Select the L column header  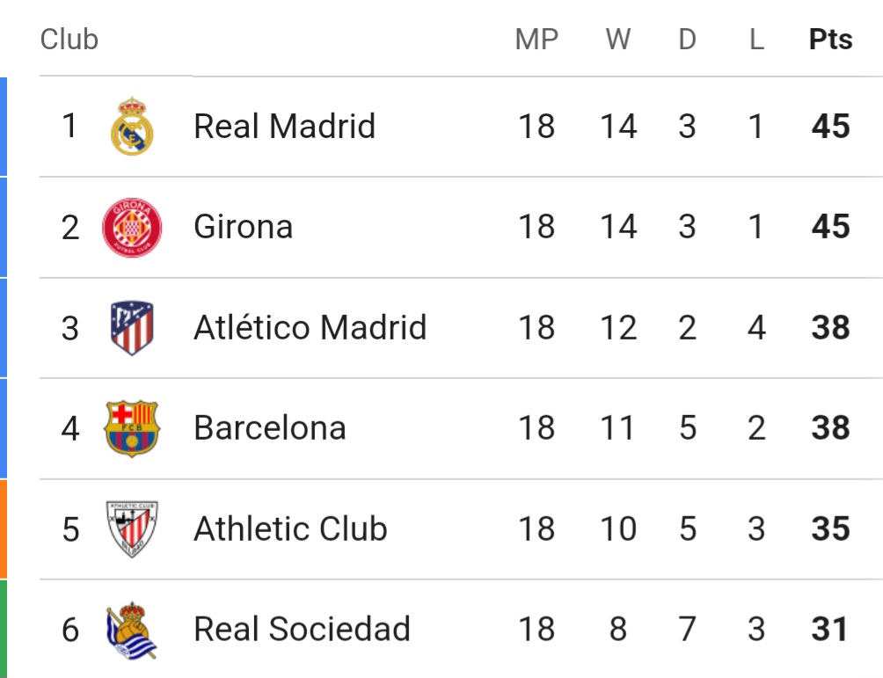click(756, 40)
